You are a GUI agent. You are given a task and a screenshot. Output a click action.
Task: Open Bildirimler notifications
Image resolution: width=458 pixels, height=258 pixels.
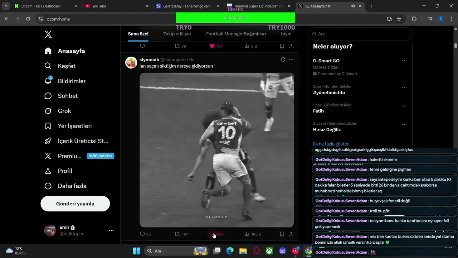(65, 81)
